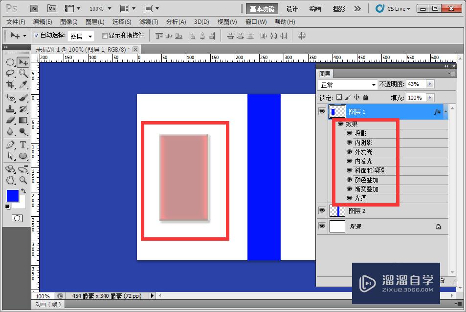
Task: Open the blend mode 正常 dropdown
Action: (347, 85)
